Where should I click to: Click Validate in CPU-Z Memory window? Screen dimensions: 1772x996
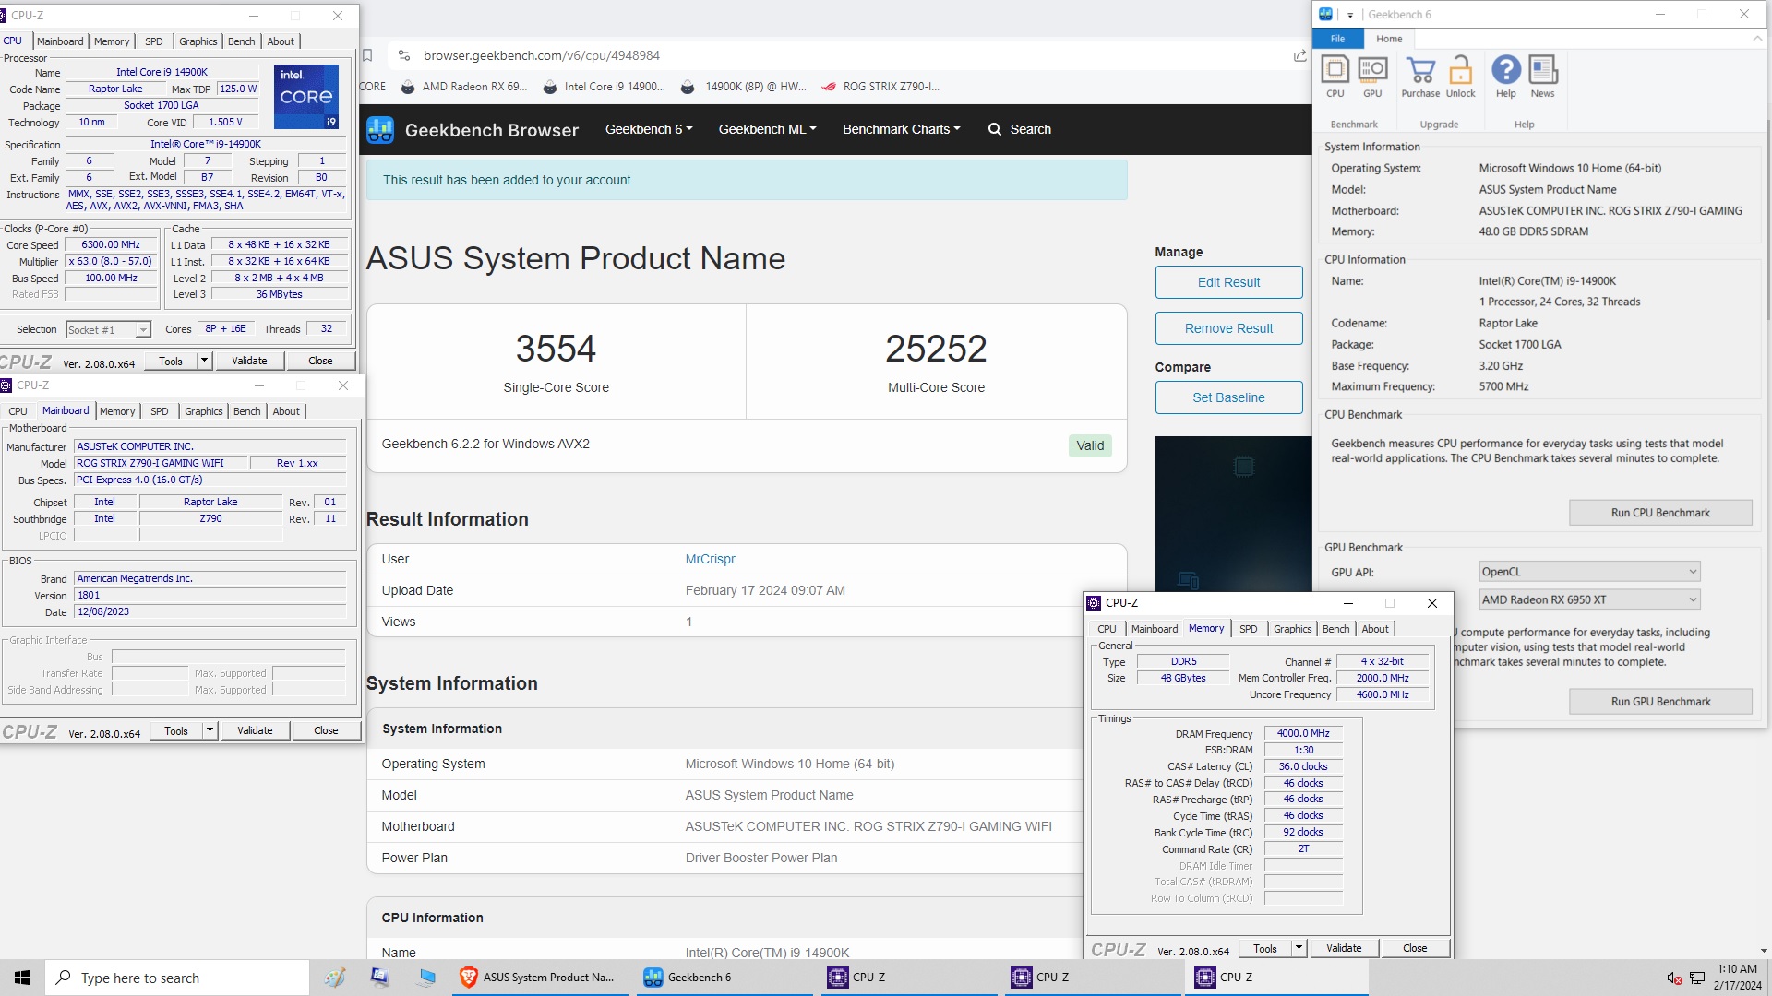click(x=1344, y=948)
